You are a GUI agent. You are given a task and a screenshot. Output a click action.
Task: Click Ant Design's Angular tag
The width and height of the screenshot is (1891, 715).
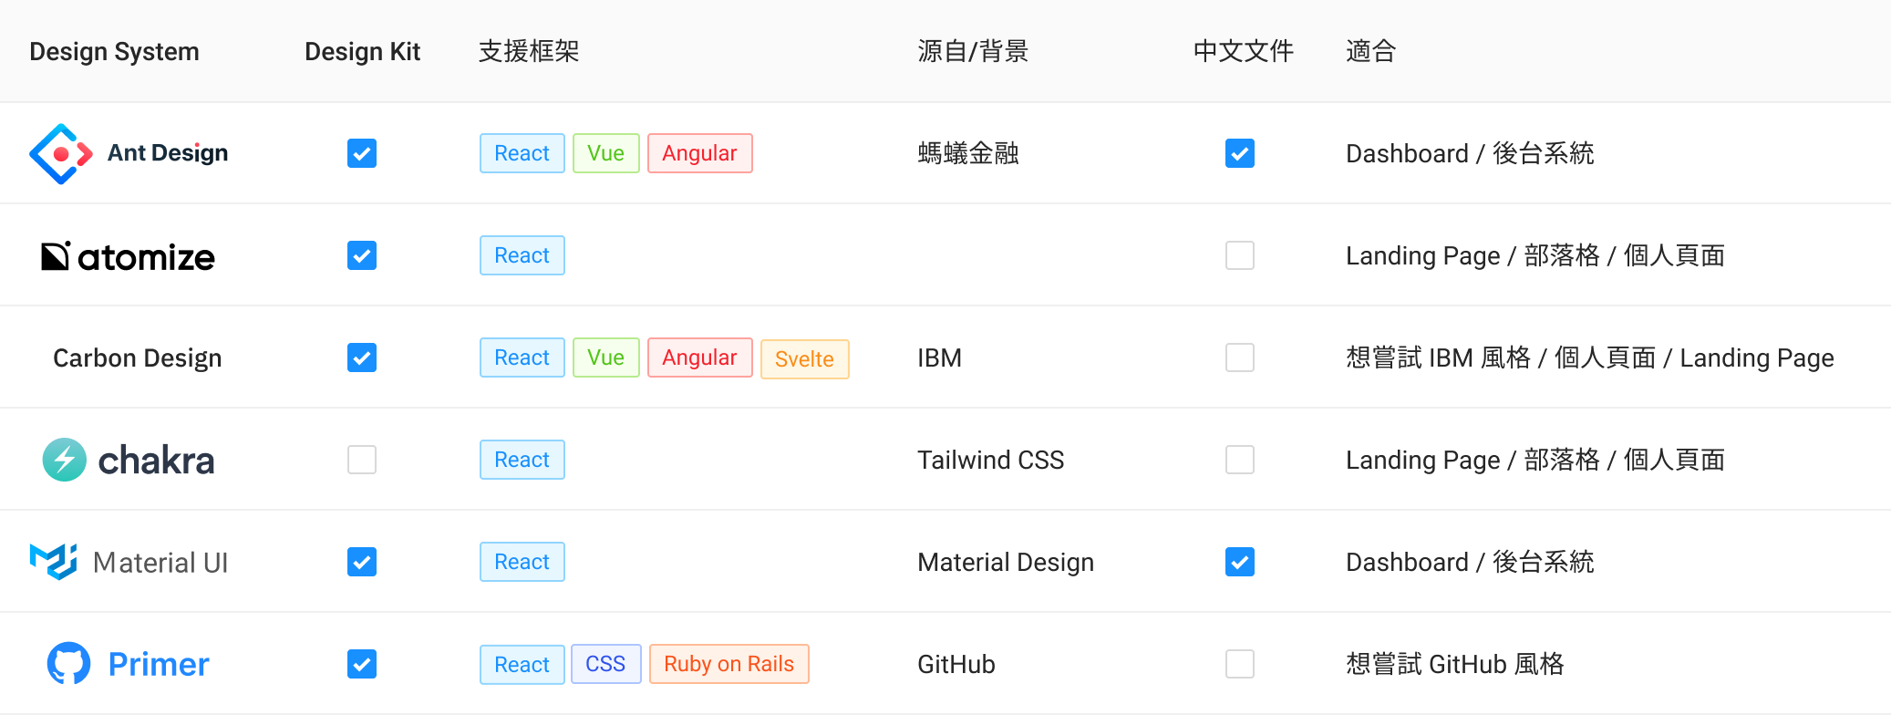[x=700, y=153]
